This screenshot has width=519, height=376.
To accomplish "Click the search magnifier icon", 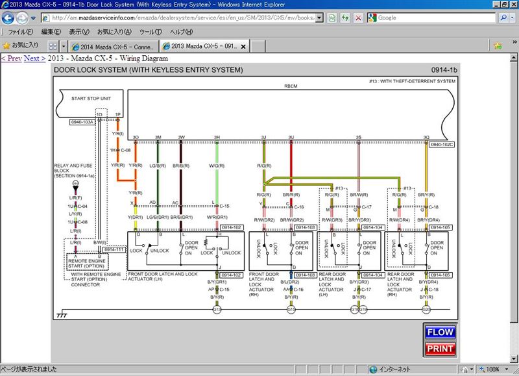I will (x=503, y=18).
